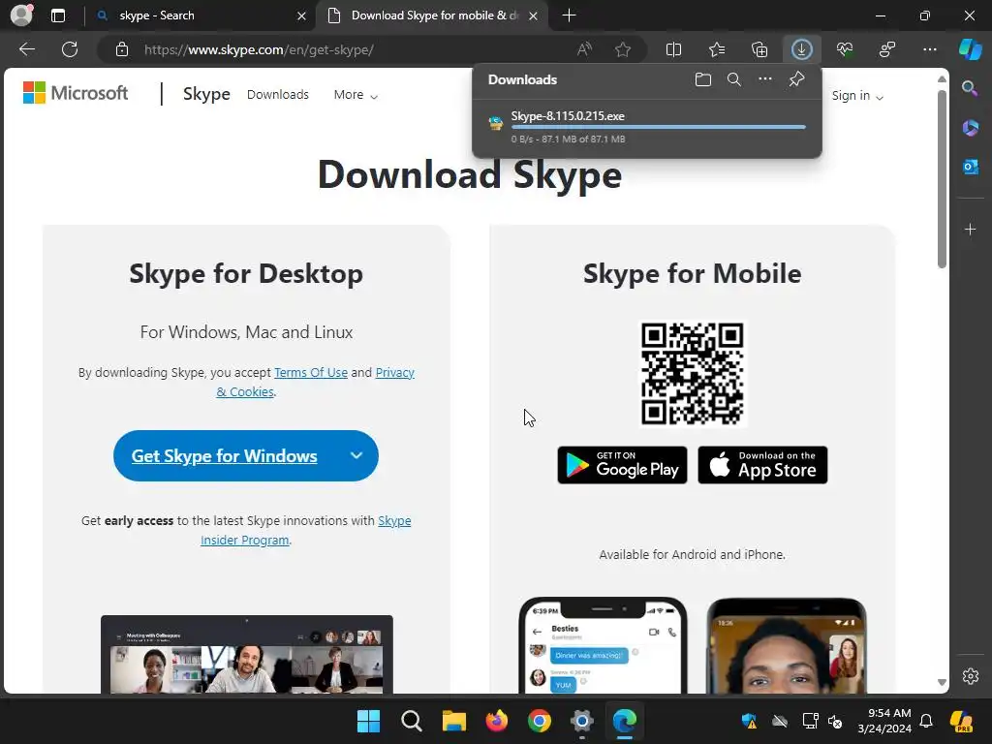The image size is (992, 744).
Task: Click the Skype download progress bar
Action: tap(658, 127)
